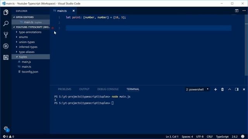The image size is (248, 139).
Task: Open the Search view icon
Action: tap(6, 24)
